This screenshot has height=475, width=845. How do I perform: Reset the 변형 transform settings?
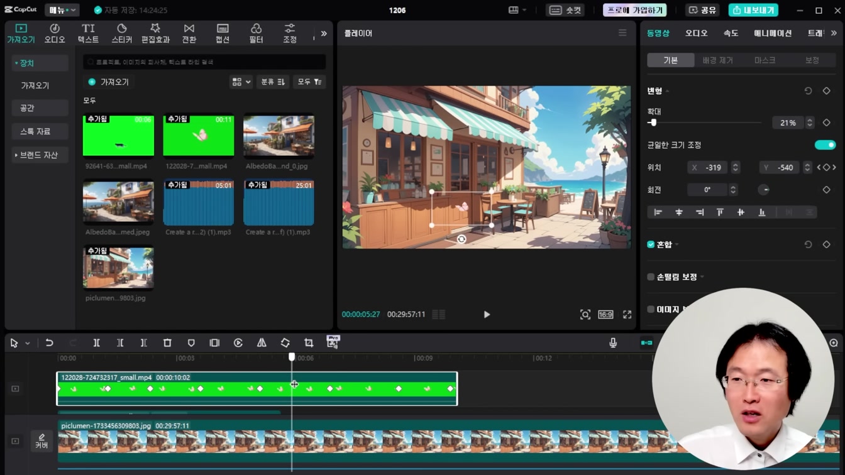coord(809,91)
